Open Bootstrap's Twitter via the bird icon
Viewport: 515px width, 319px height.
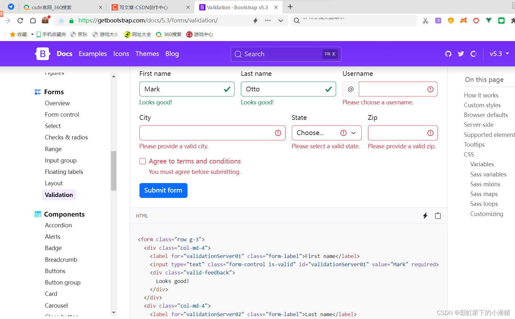(461, 54)
